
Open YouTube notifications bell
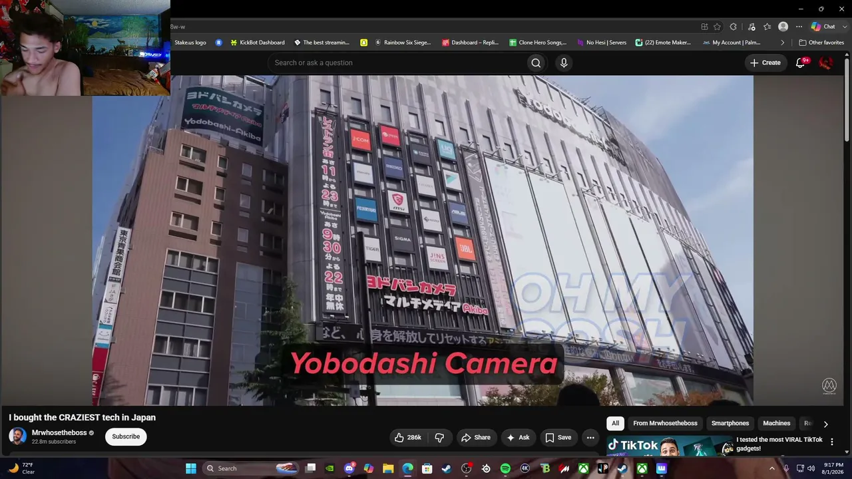click(x=801, y=63)
